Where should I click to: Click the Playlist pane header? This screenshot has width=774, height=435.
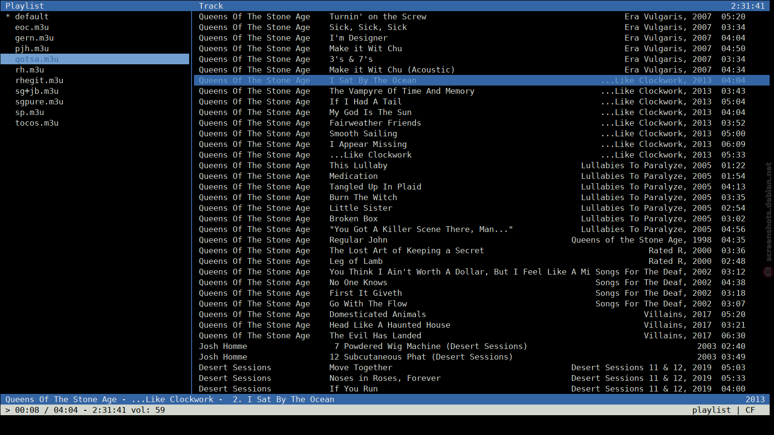(25, 6)
